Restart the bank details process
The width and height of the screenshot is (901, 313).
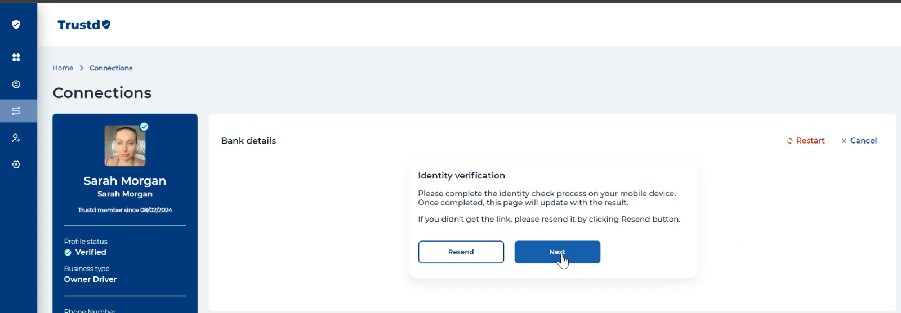pos(806,141)
